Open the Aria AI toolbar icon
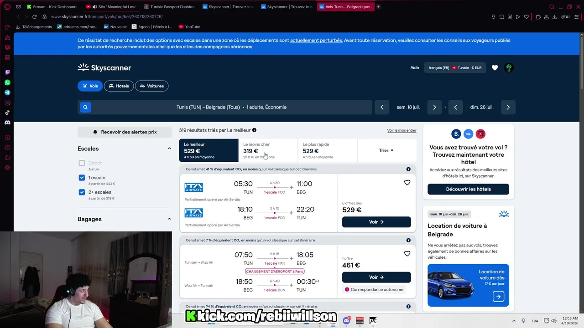Image resolution: width=584 pixels, height=328 pixels. [565, 17]
